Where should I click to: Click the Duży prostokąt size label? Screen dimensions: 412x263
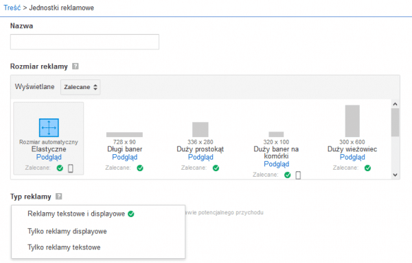pyautogui.click(x=201, y=149)
